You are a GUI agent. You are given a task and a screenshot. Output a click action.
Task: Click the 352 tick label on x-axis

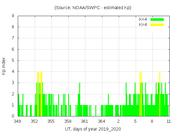pyautogui.click(x=34, y=121)
